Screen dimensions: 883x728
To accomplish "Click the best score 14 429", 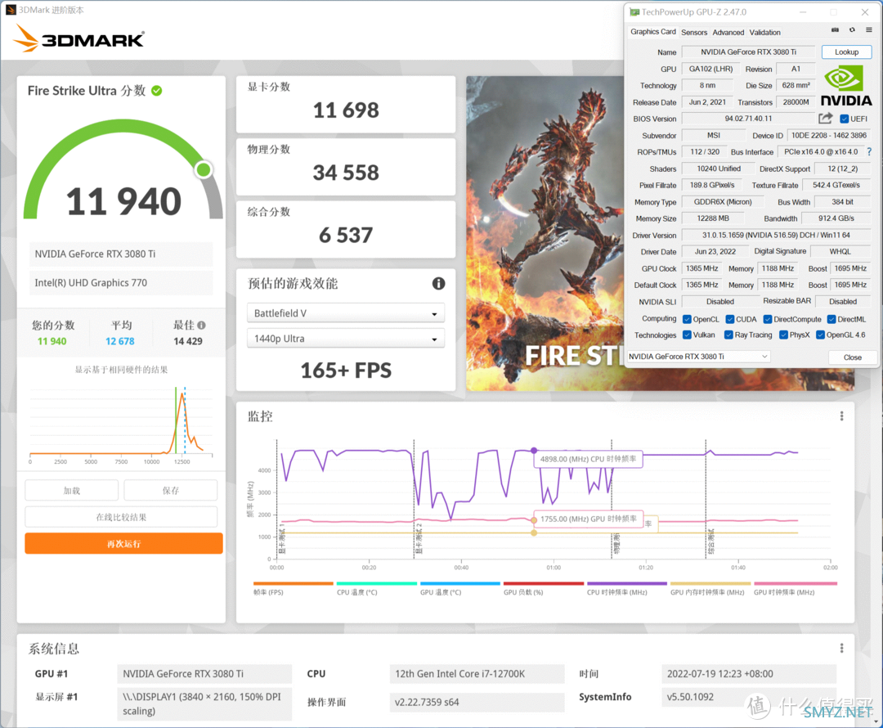I will (x=187, y=341).
